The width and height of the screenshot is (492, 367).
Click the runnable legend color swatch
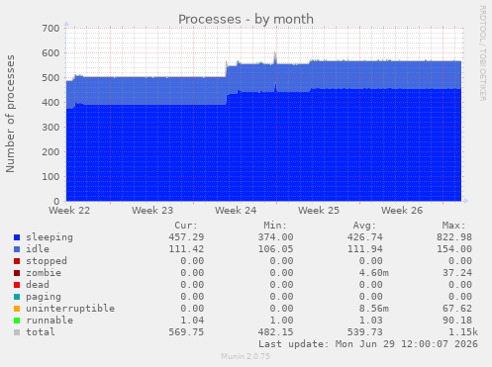(x=17, y=321)
